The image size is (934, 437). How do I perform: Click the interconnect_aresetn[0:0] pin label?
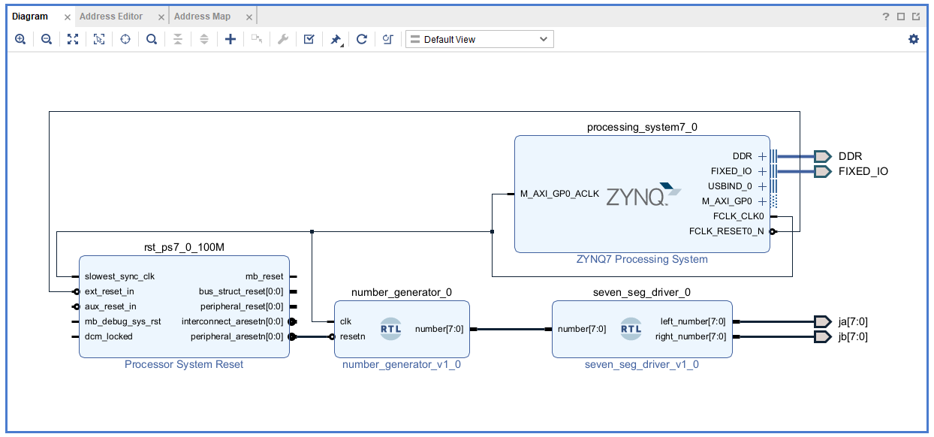pos(233,321)
